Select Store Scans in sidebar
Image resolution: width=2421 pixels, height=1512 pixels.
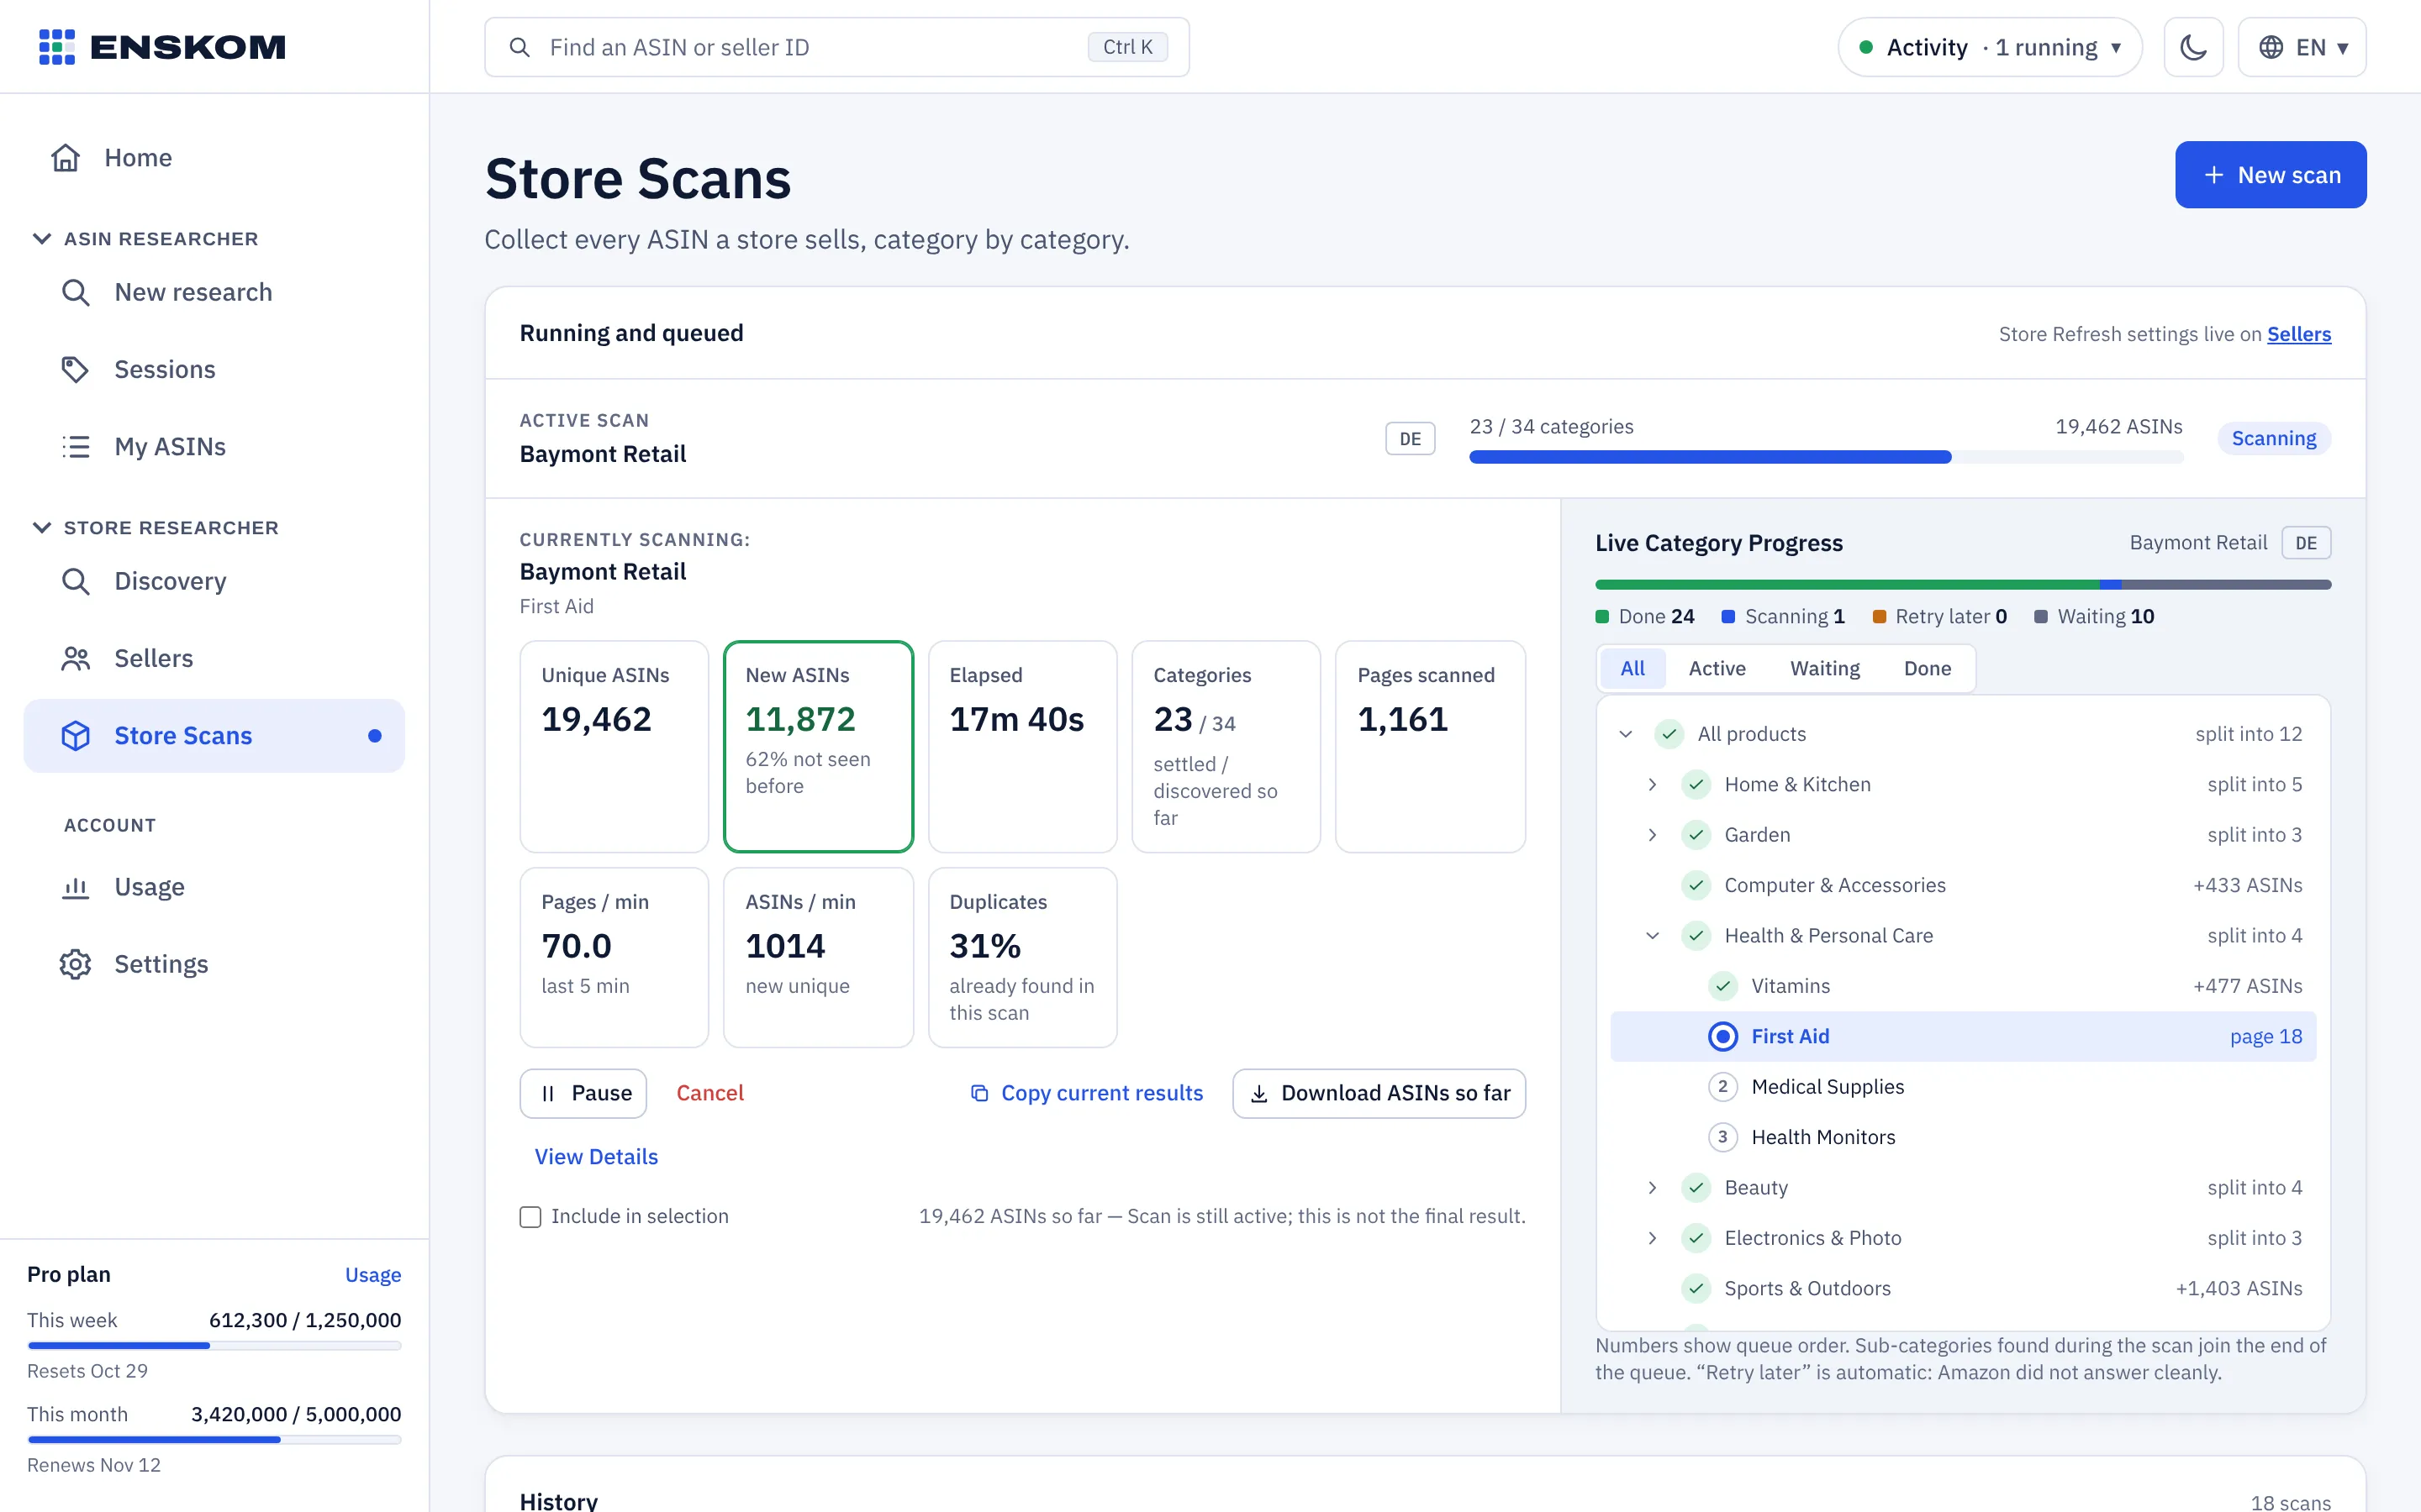point(214,735)
